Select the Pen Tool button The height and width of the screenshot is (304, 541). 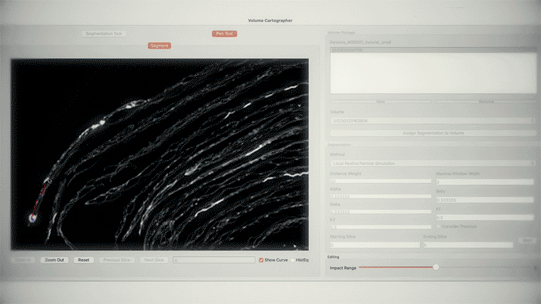[224, 33]
